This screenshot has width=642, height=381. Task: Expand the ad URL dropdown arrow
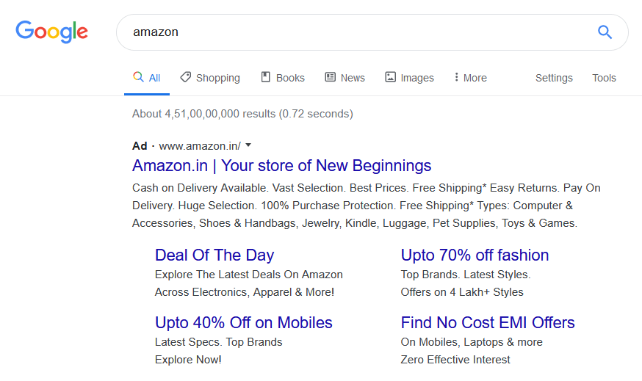pos(248,145)
